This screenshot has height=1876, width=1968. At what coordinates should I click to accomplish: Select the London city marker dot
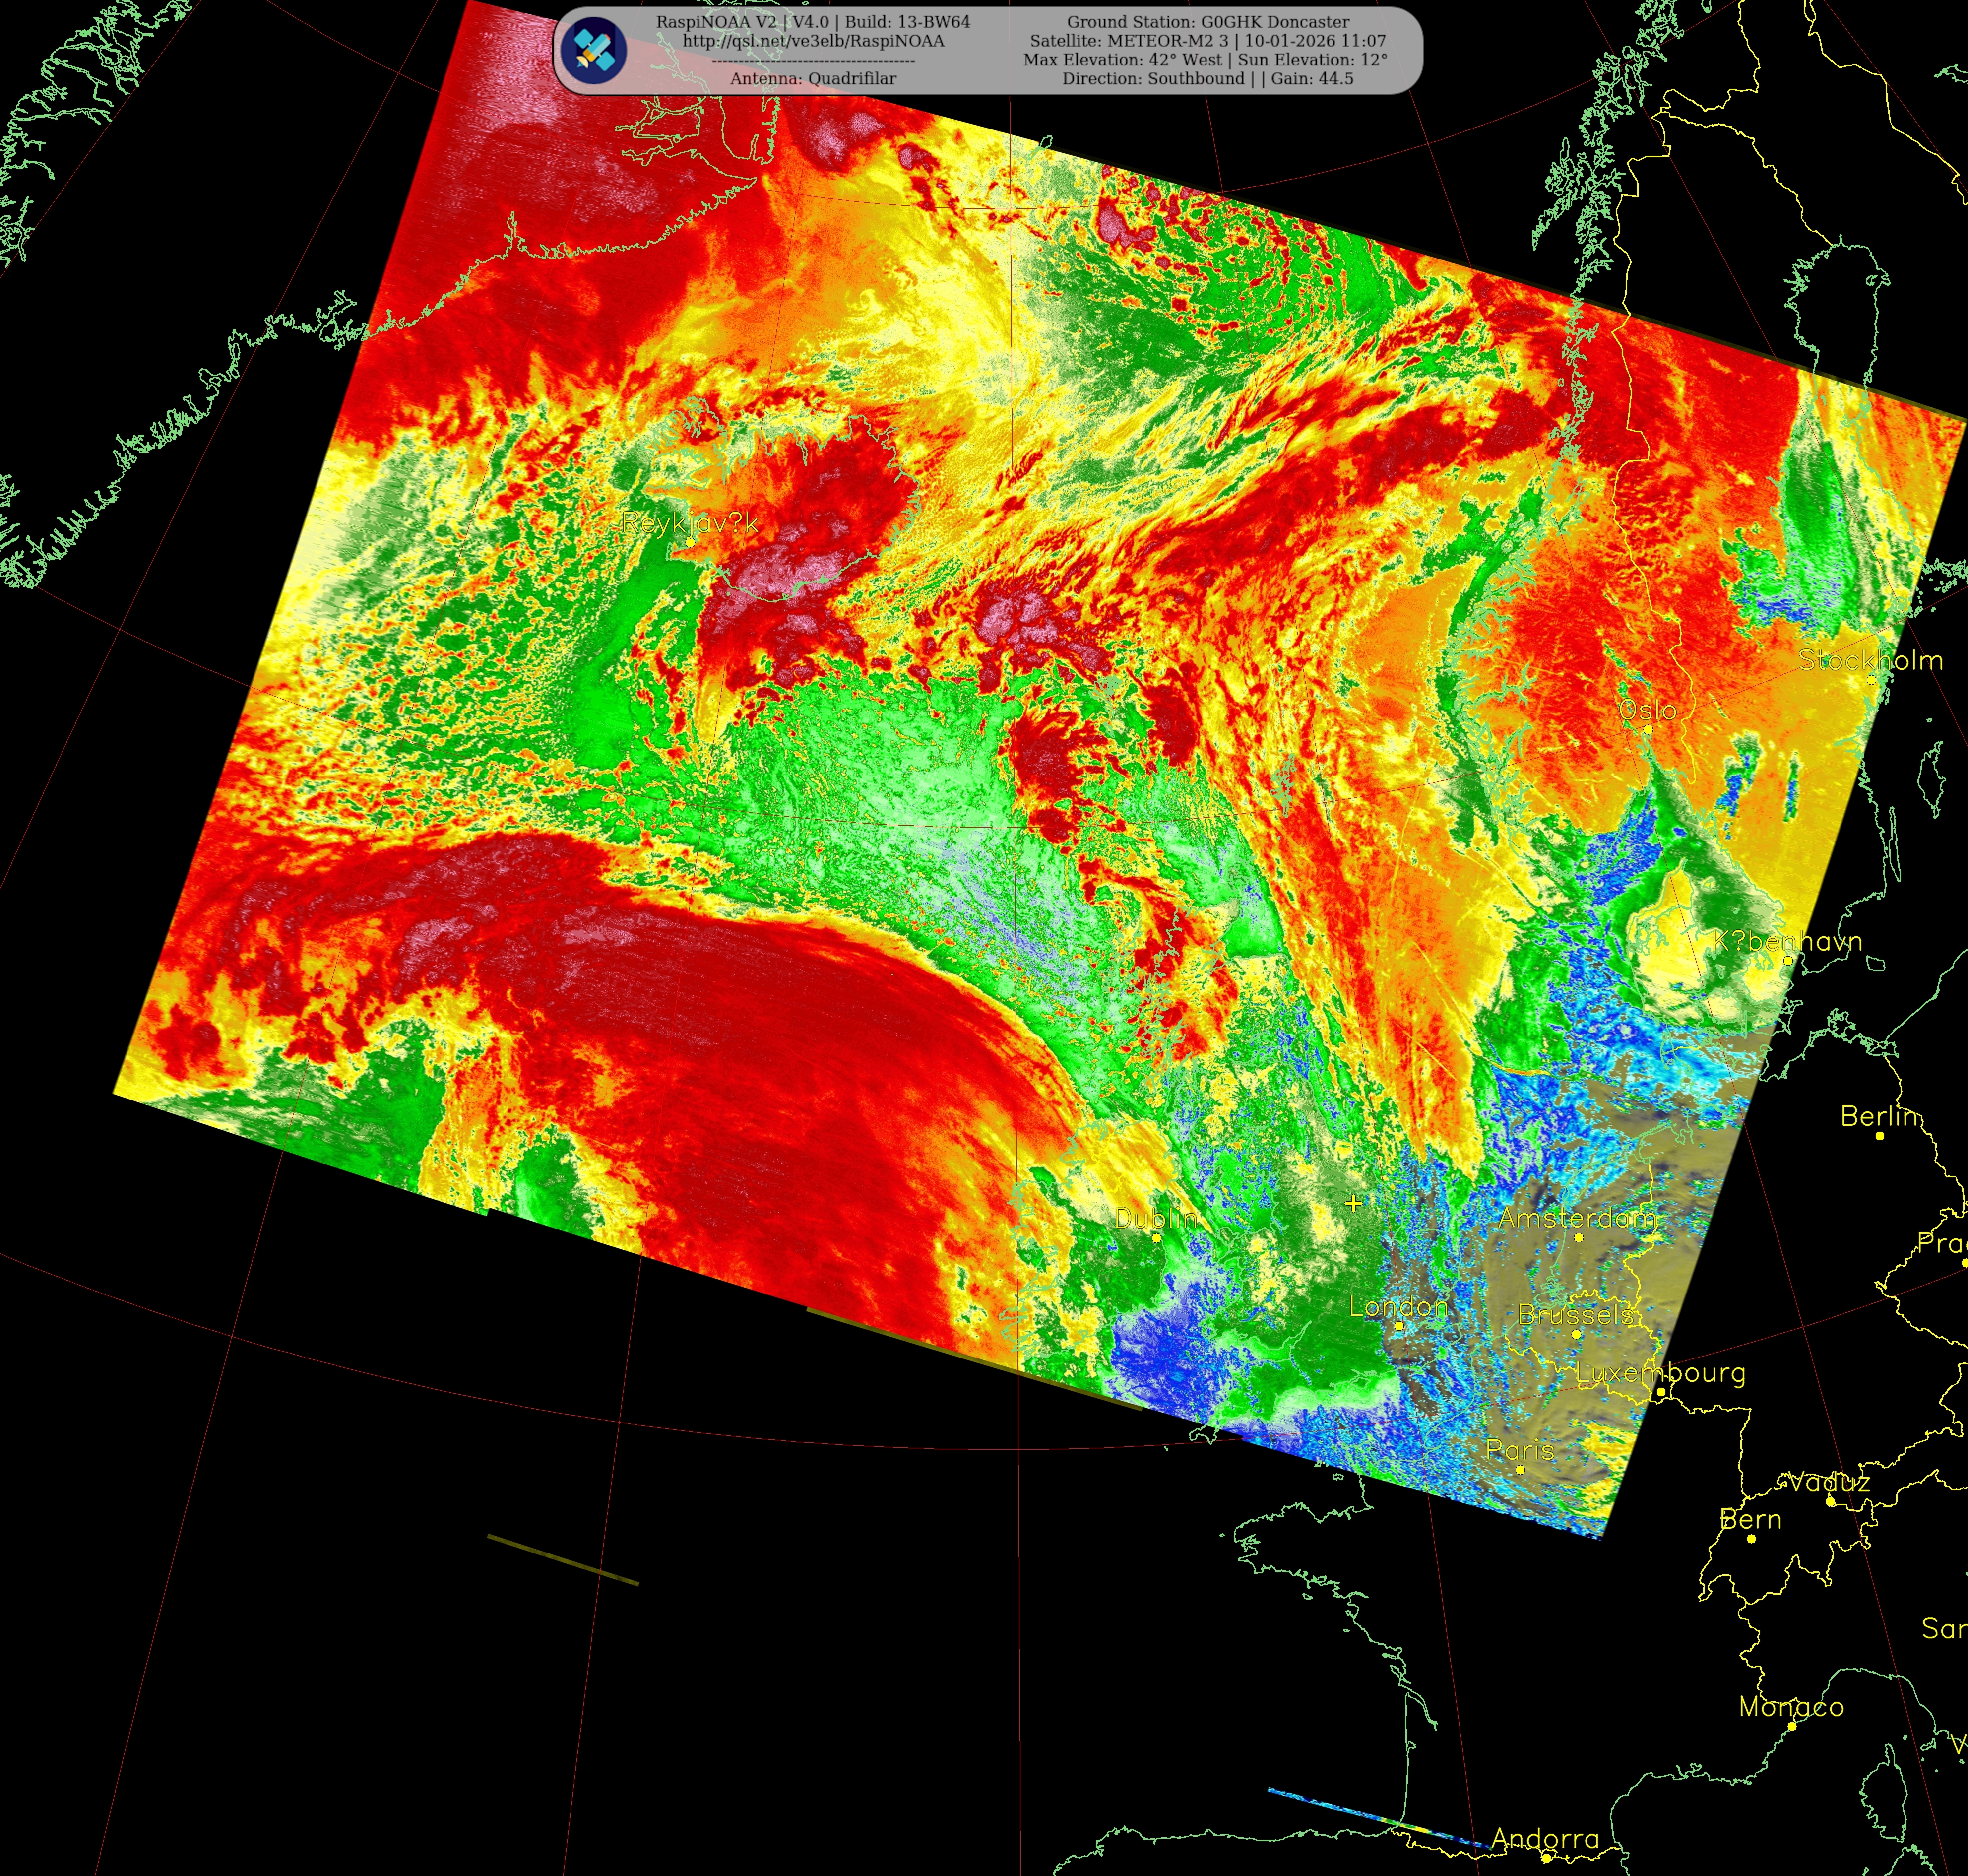click(x=1399, y=1325)
